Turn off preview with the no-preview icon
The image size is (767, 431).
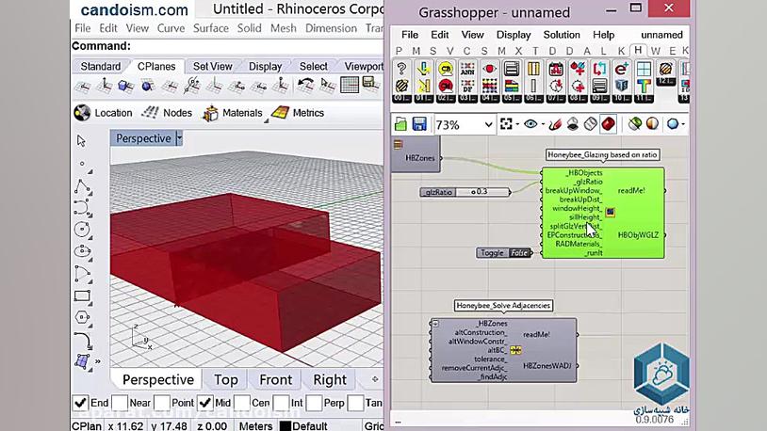(572, 124)
